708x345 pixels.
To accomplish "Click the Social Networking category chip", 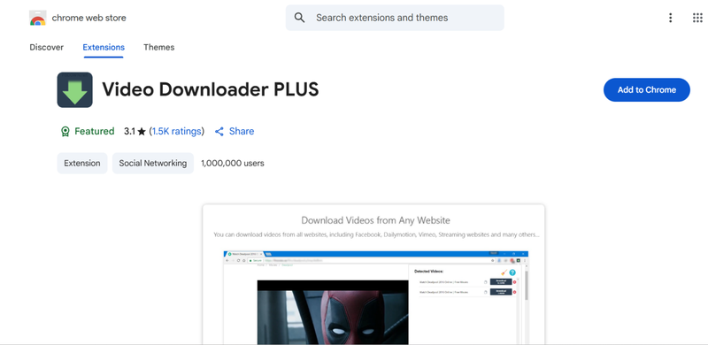I will (x=153, y=163).
